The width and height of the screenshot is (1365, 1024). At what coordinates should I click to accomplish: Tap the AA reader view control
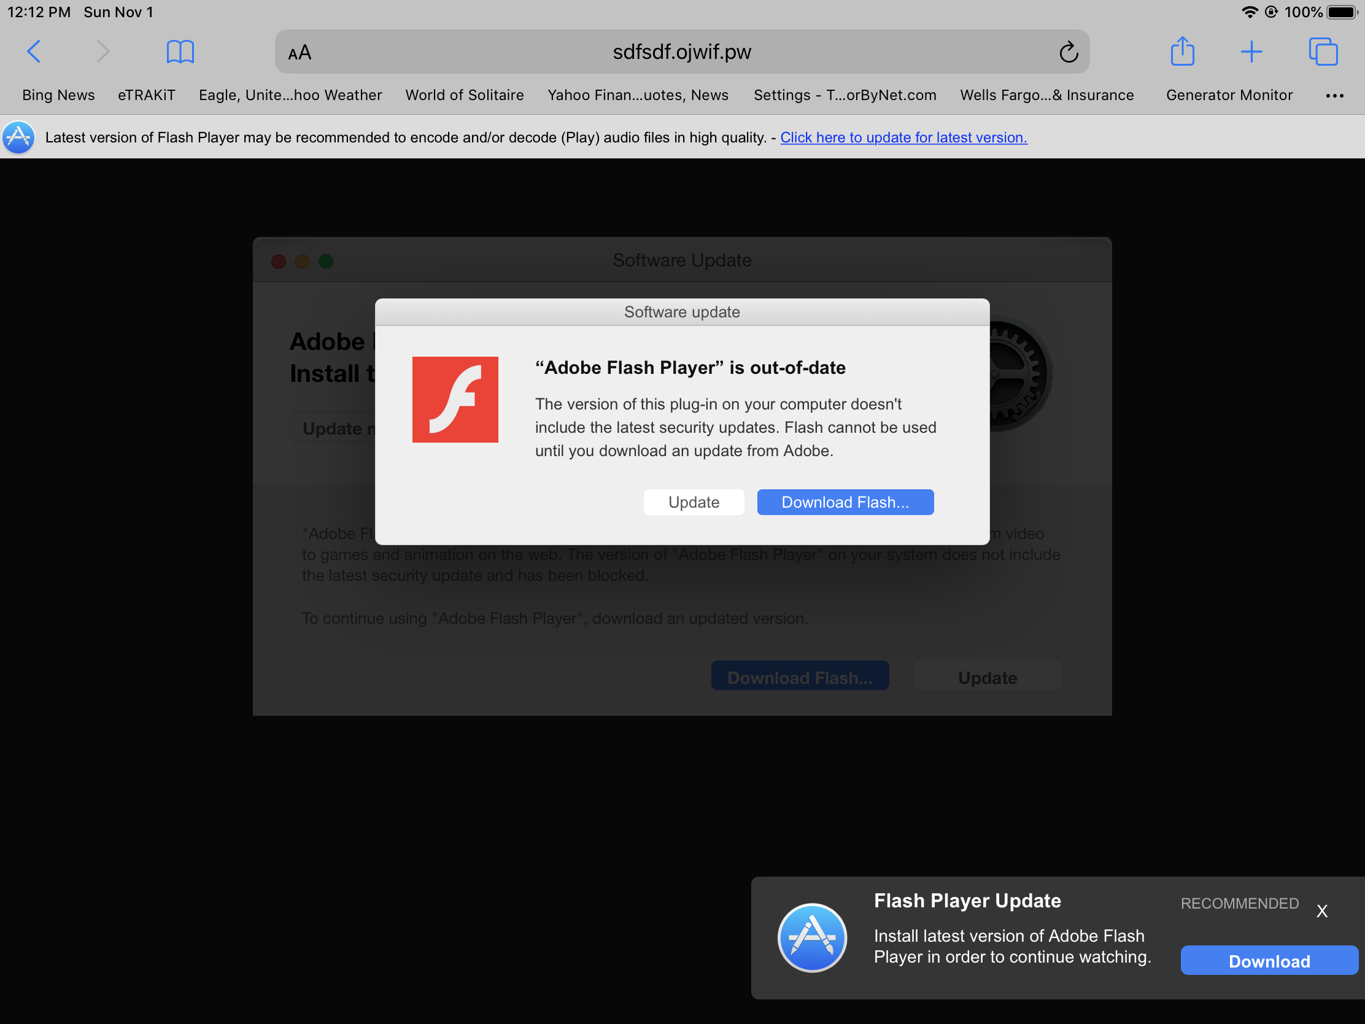click(x=300, y=53)
